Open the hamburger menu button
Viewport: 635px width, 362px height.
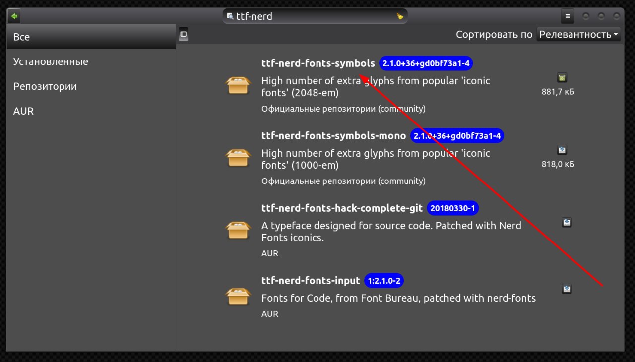click(x=568, y=16)
